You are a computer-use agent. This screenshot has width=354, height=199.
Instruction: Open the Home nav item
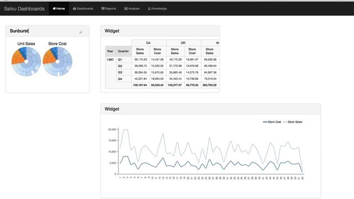59,9
